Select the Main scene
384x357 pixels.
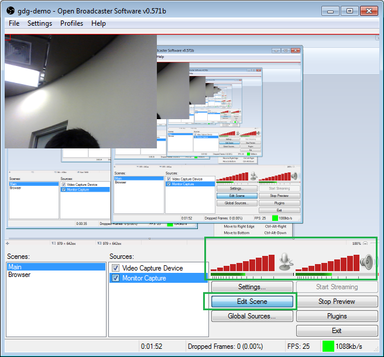tap(56, 267)
